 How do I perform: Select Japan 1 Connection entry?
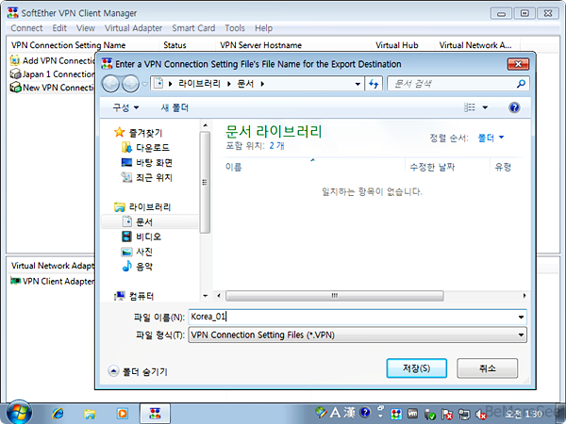[x=52, y=73]
